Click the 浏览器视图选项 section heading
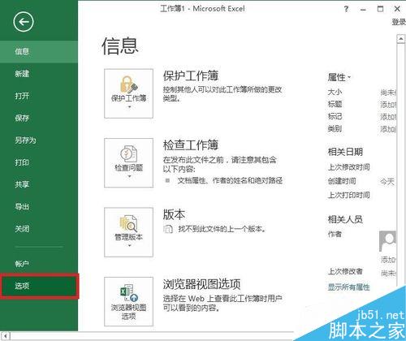Image resolution: width=406 pixels, height=341 pixels. pos(201,284)
